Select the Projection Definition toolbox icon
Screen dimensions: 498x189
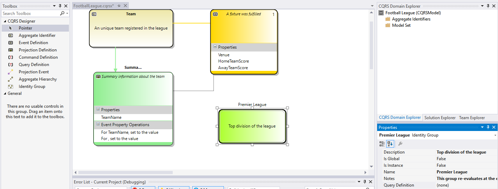point(11,50)
